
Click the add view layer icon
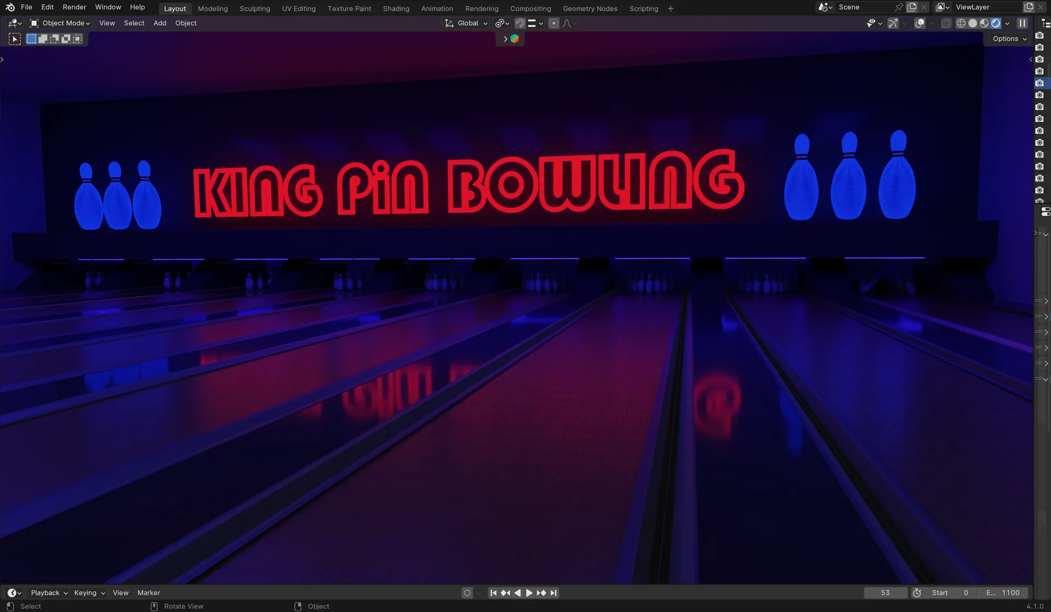click(x=1029, y=7)
